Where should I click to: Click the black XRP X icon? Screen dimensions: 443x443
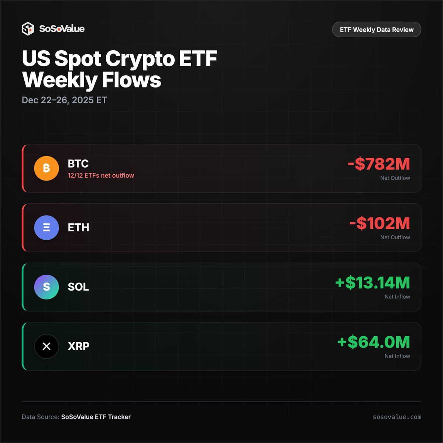point(47,346)
